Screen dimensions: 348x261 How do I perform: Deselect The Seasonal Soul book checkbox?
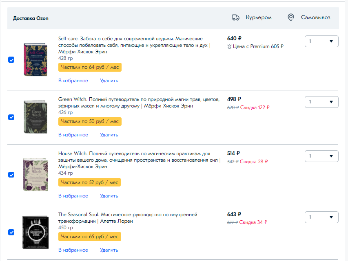coord(11,232)
